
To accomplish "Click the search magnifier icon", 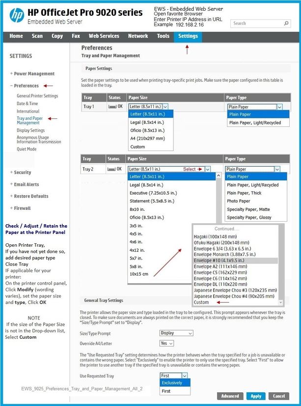I will (286, 23).
